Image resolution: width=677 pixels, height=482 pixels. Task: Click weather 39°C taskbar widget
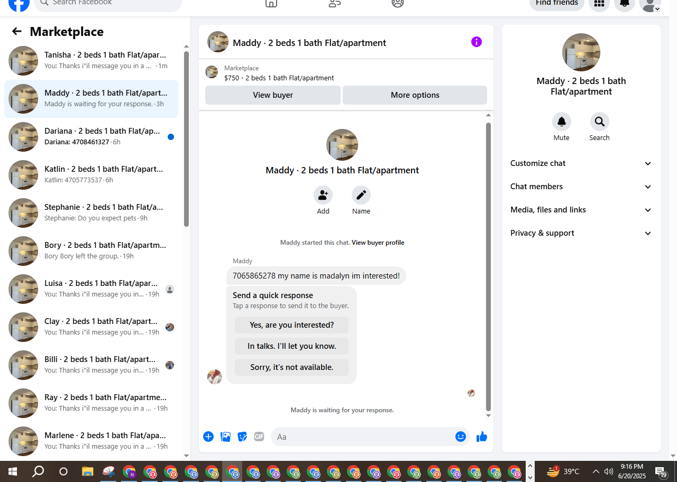[563, 471]
